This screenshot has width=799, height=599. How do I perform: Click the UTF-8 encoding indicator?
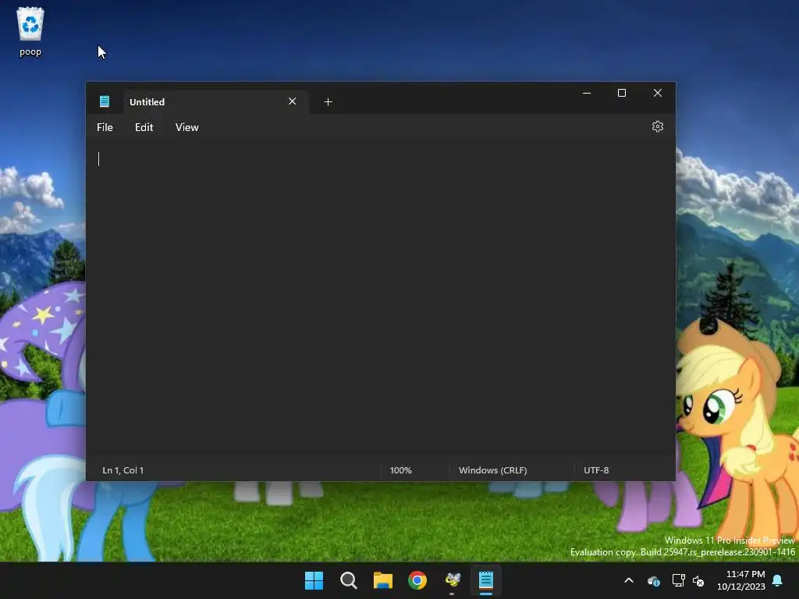[596, 470]
